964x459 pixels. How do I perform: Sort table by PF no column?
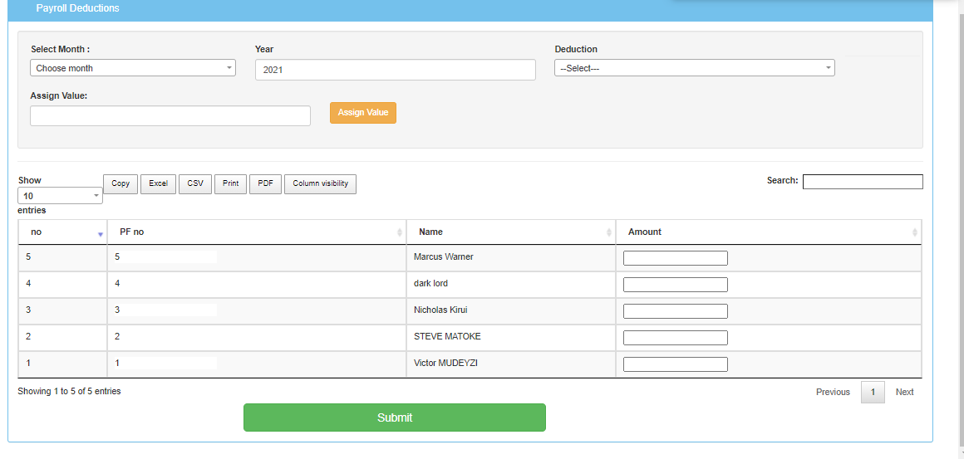256,232
